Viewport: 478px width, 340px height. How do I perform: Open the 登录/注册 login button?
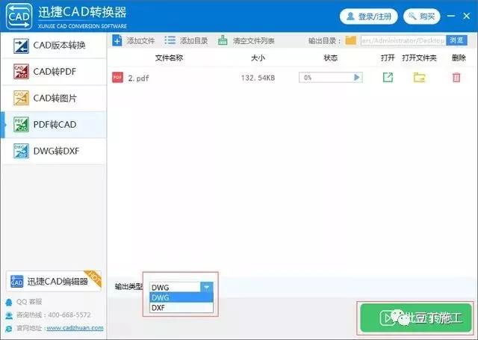pyautogui.click(x=368, y=16)
